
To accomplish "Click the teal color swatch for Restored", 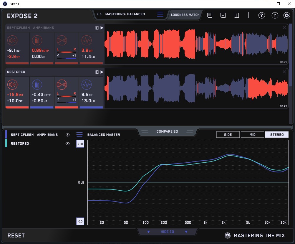I will [6, 143].
